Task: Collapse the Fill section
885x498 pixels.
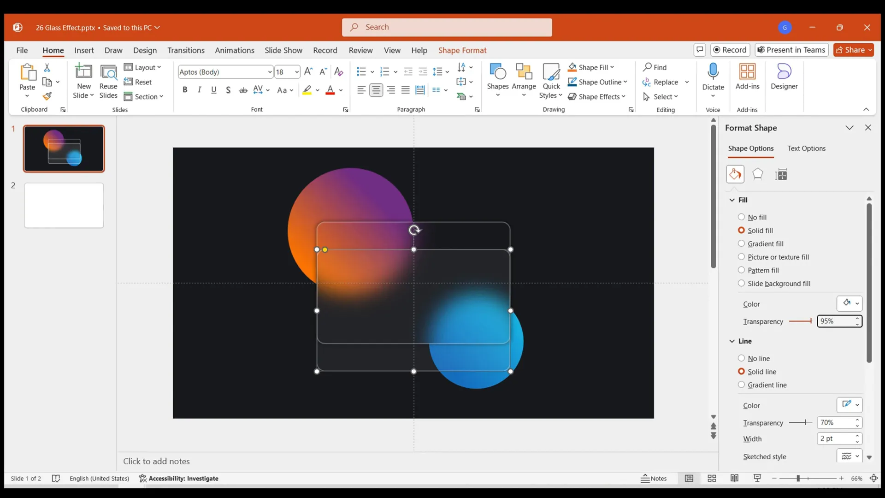Action: click(732, 200)
